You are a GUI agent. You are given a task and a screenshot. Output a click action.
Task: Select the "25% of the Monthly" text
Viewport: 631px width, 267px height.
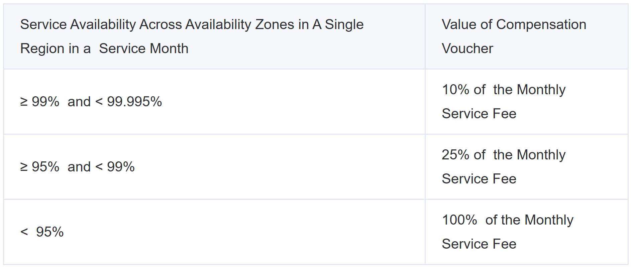503,155
